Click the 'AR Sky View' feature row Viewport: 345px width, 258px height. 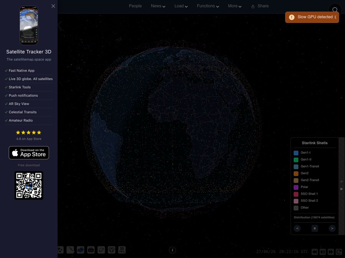(29, 104)
